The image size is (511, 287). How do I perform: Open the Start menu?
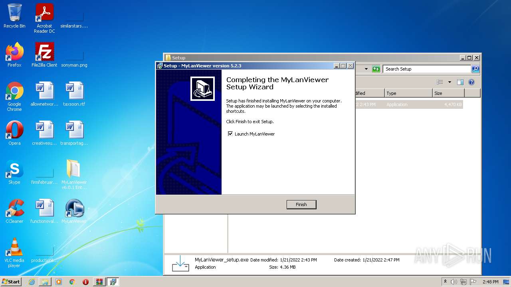11,282
